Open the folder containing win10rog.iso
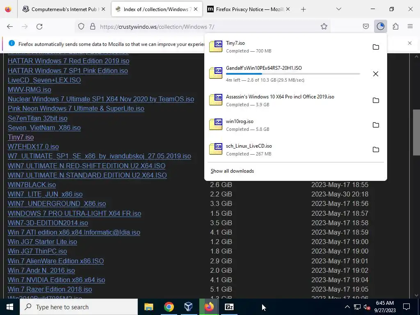This screenshot has width=420, height=315. 376,125
